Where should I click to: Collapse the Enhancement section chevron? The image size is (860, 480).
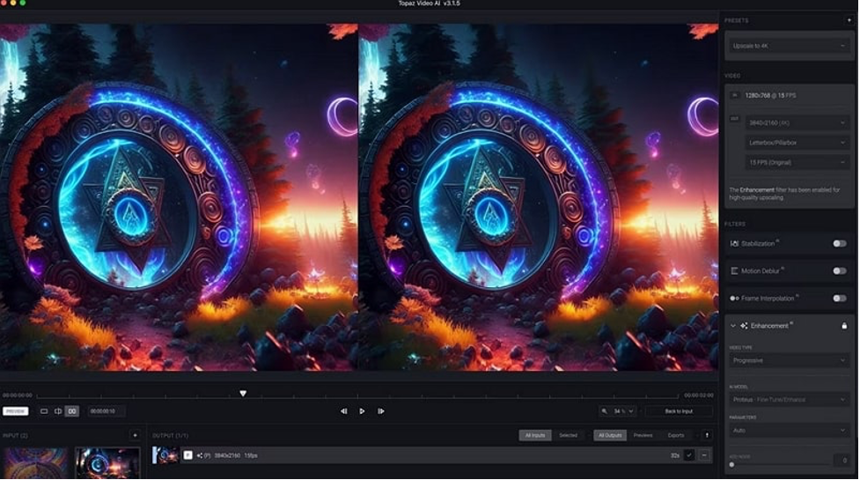pyautogui.click(x=732, y=326)
